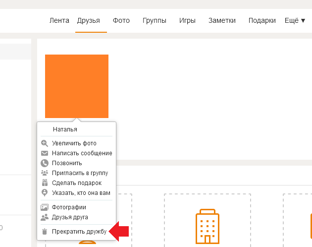312x247 pixels.
Task: Expand the Ещё dropdown menu
Action: 295,20
